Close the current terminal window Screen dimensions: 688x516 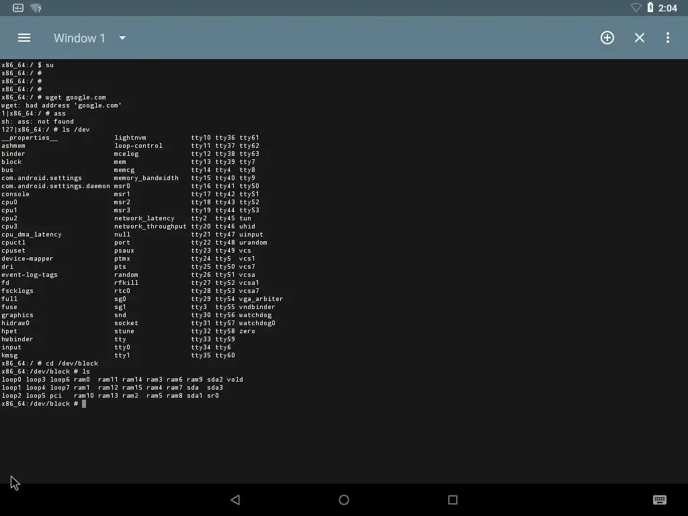tap(640, 38)
